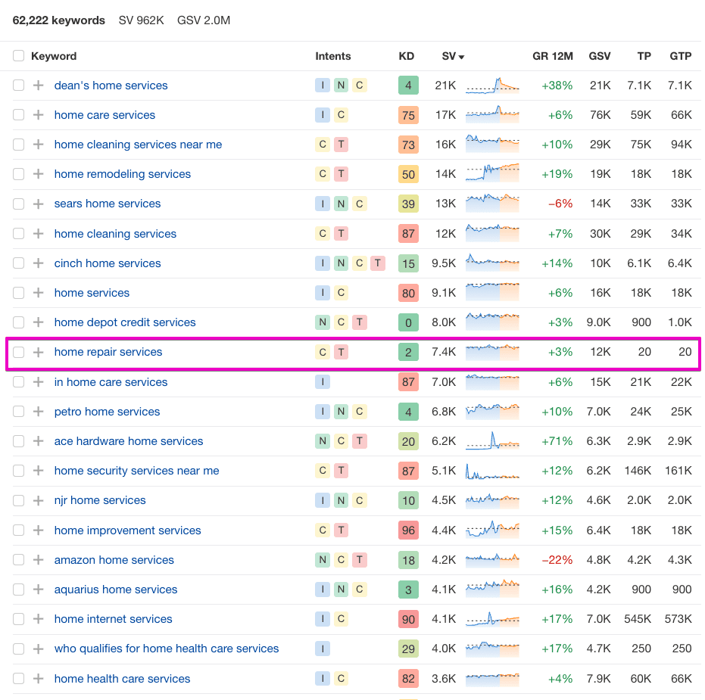Click the TP column header

pos(644,56)
